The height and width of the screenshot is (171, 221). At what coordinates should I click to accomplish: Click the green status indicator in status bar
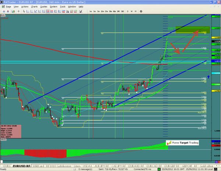158,169
